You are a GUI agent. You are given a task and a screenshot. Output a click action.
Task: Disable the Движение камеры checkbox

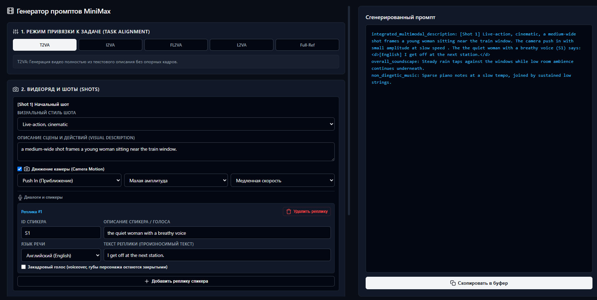(x=20, y=169)
